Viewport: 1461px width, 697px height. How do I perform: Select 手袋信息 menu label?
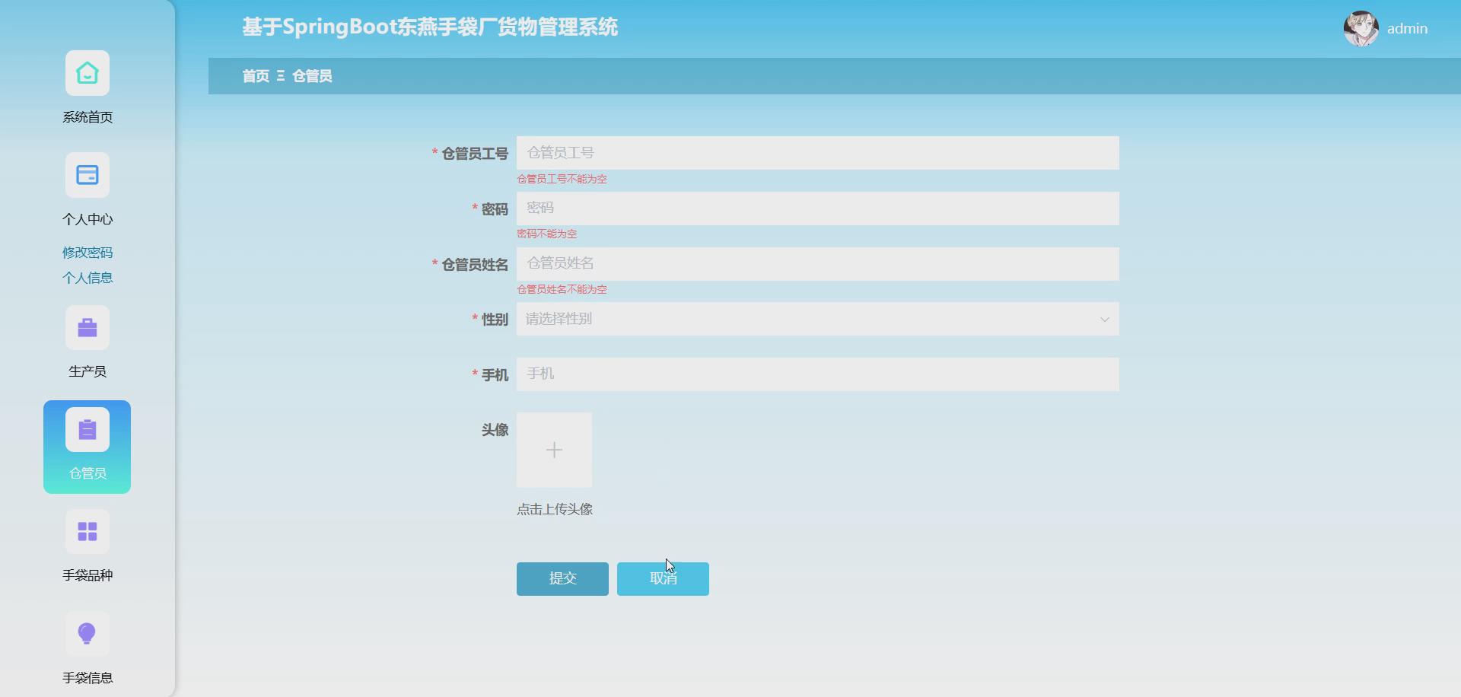88,678
